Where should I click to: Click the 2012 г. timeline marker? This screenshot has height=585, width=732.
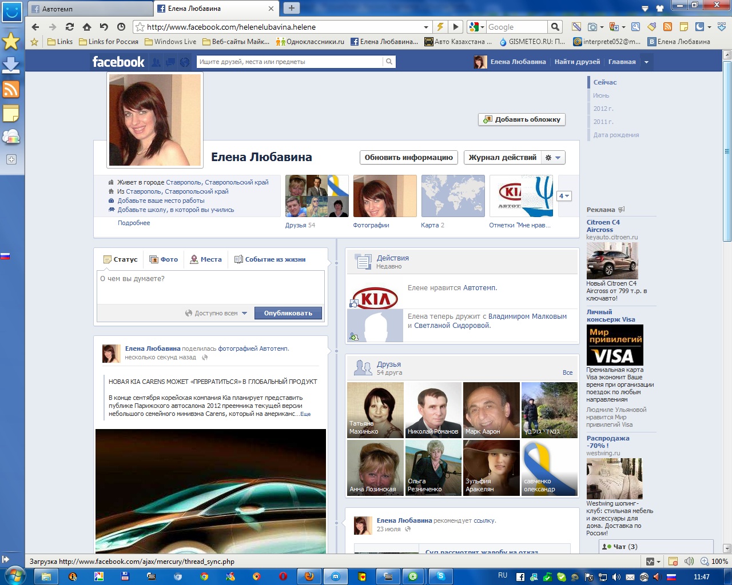coord(603,109)
